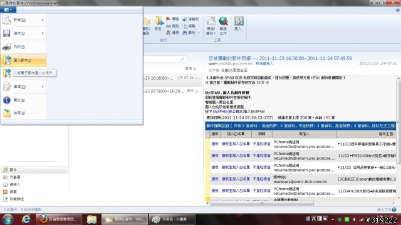Screen dimensions: 401x225
Task: Switch to the Paint 小畫家 taskbar window
Action: [172, 219]
